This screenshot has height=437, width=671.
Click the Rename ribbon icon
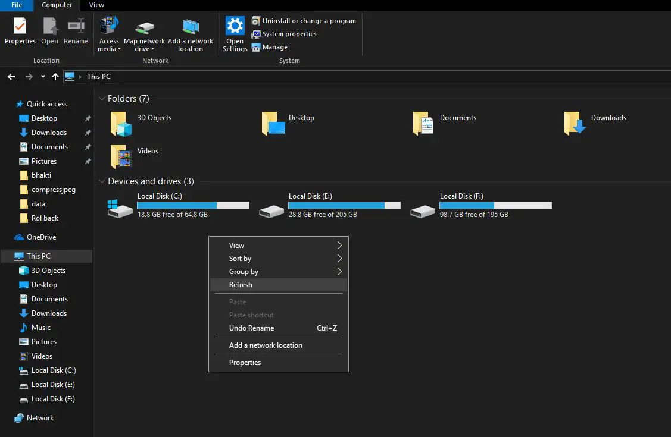click(76, 31)
